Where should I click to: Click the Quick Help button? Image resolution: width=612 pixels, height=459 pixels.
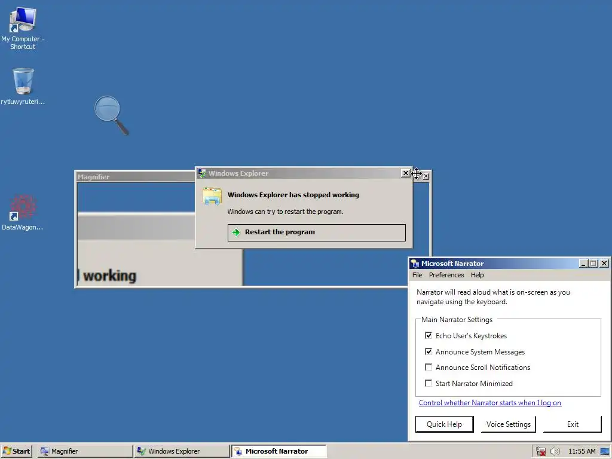tap(444, 424)
